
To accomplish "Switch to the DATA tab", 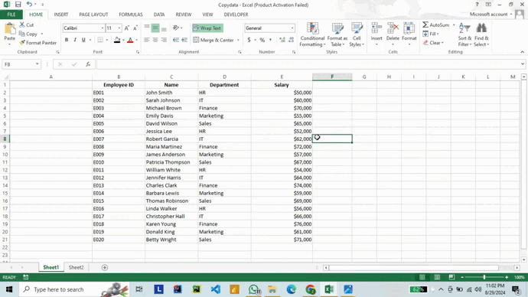I will click(x=159, y=15).
